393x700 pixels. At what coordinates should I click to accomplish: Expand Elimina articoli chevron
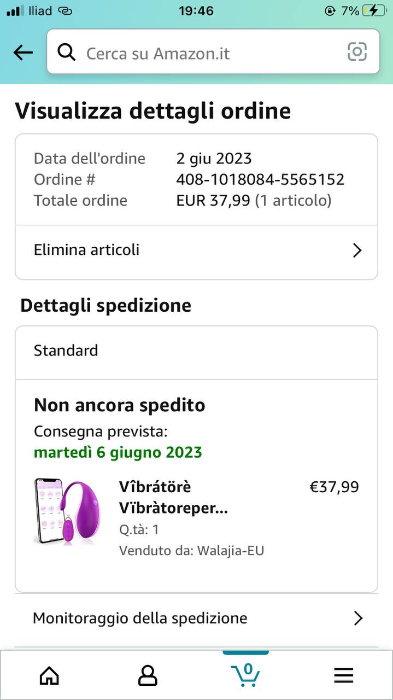[x=357, y=250]
